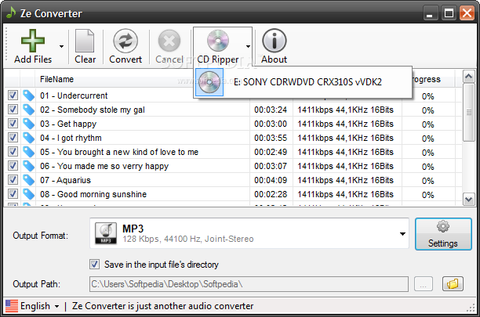Click the tag icon for 05 - You brought a new kind
This screenshot has height=317, width=480.
[28, 152]
